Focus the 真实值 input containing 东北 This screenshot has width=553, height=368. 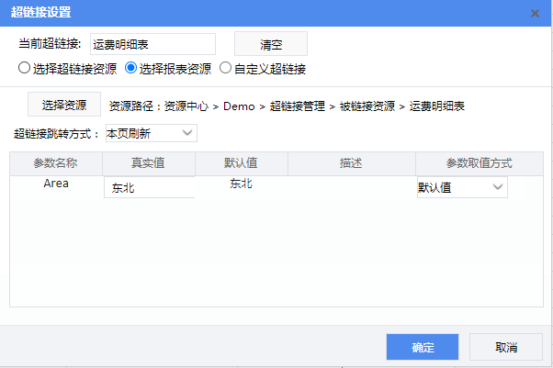click(149, 188)
